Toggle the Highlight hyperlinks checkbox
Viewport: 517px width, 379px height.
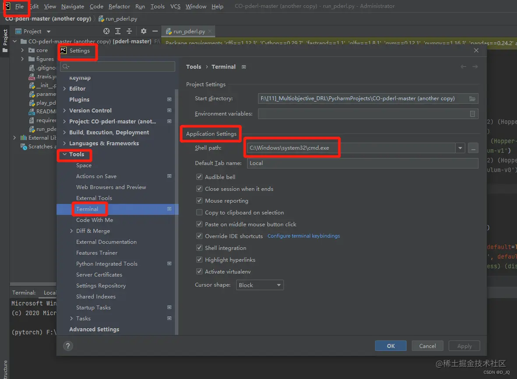(199, 260)
